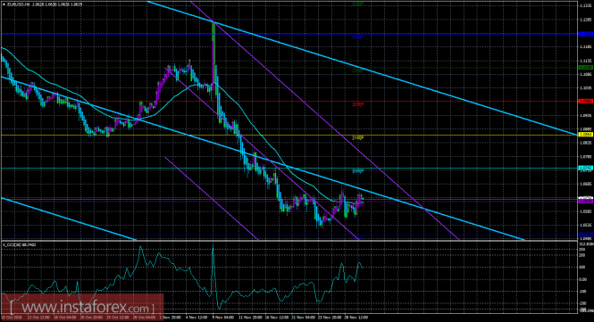Click the red 1.0986 price tag

tap(586, 101)
